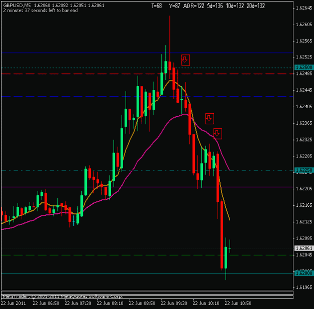314x309 pixels.
Task: Click the 22 Jun 2011 date label
Action: tap(14, 303)
